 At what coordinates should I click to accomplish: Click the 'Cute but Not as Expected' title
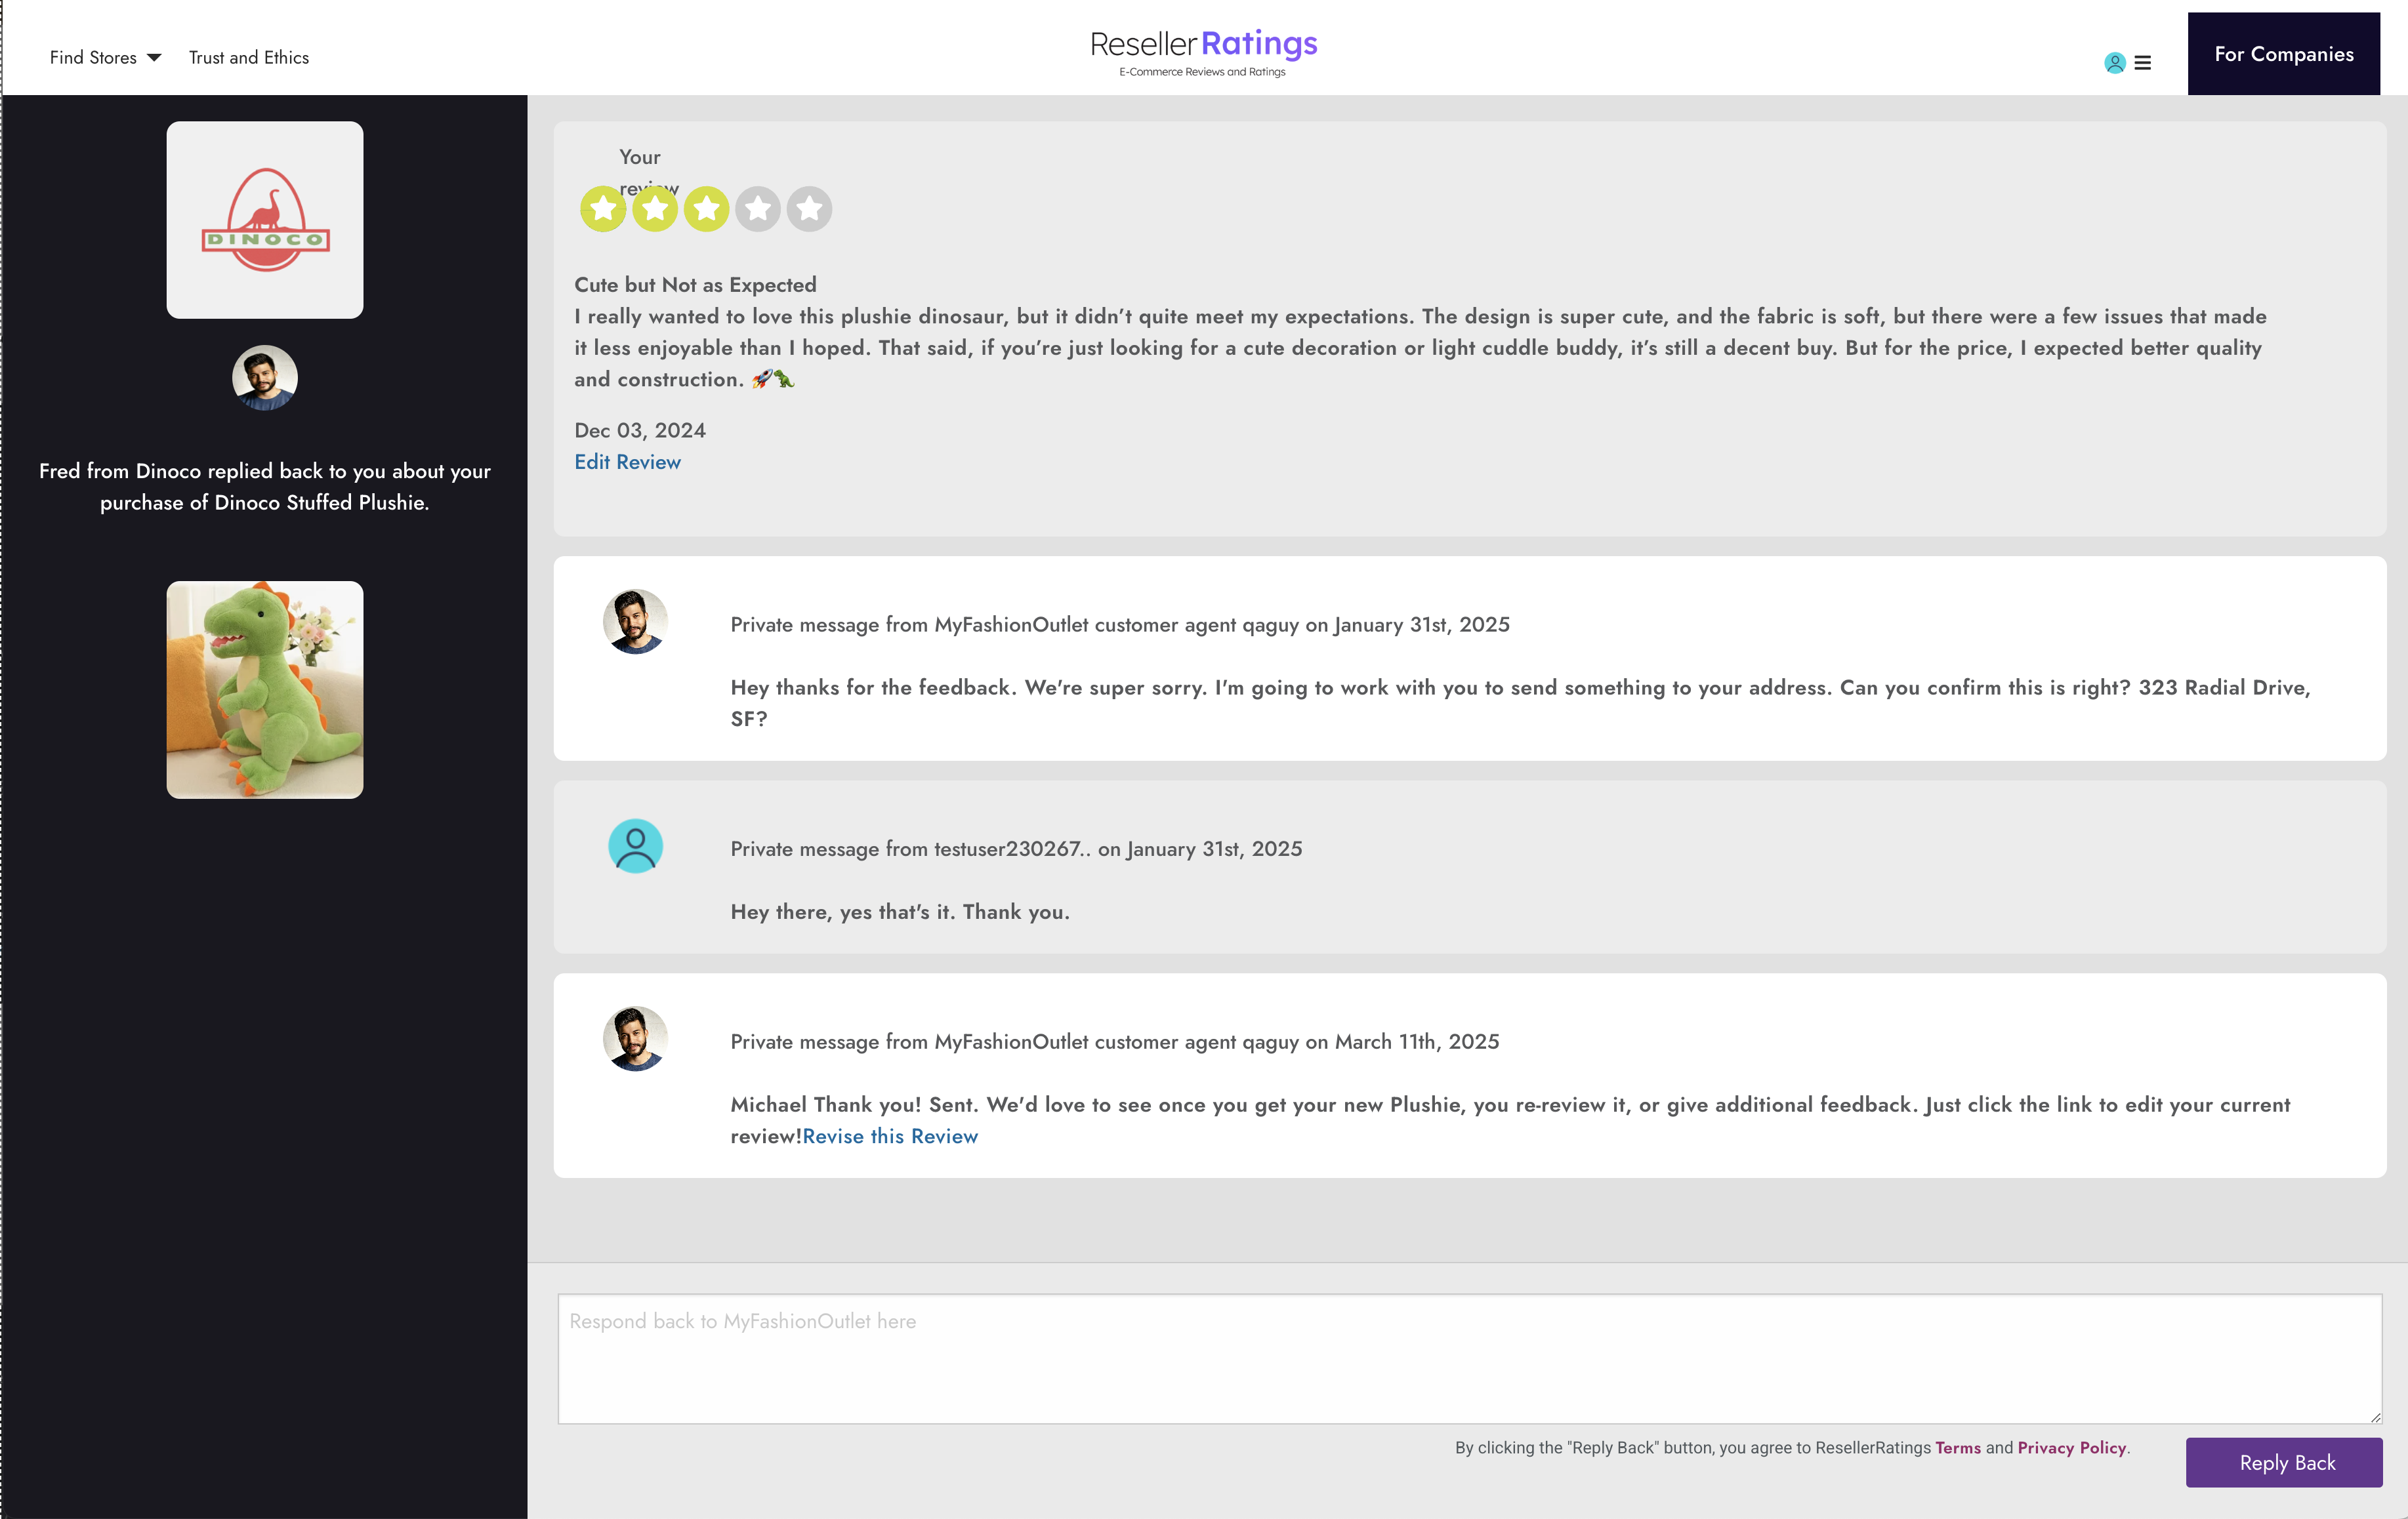[x=695, y=285]
